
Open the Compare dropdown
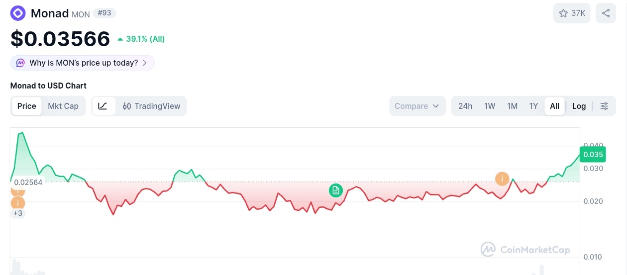pyautogui.click(x=417, y=106)
